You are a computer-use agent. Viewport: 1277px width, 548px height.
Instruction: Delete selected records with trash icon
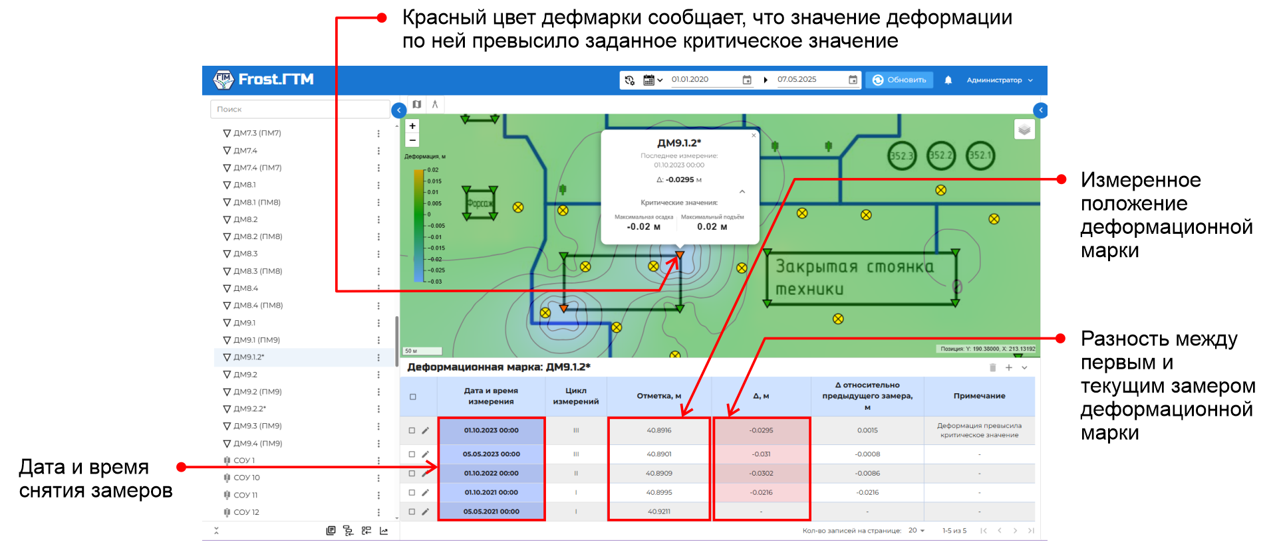993,367
